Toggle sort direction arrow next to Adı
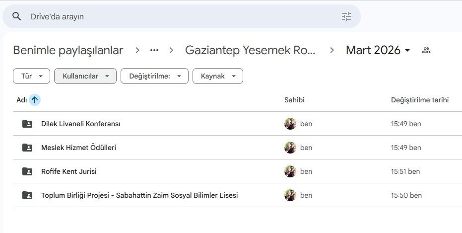 [35, 100]
